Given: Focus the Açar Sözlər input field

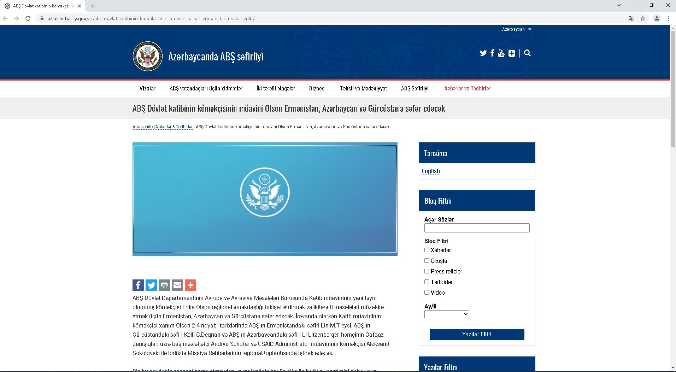Looking at the screenshot, I should tap(477, 228).
